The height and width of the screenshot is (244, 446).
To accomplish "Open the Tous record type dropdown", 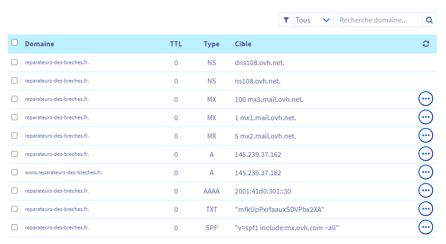I will (313, 20).
